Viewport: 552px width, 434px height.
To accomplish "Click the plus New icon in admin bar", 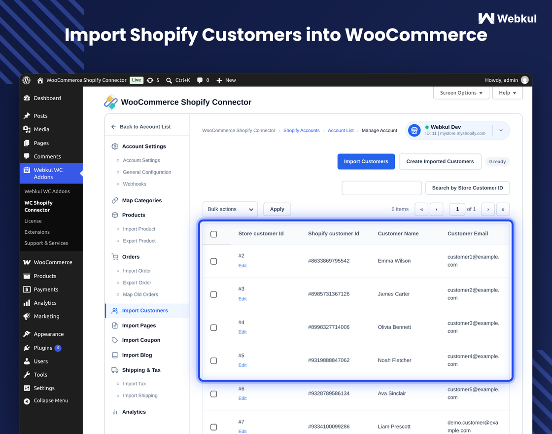I will (x=219, y=80).
